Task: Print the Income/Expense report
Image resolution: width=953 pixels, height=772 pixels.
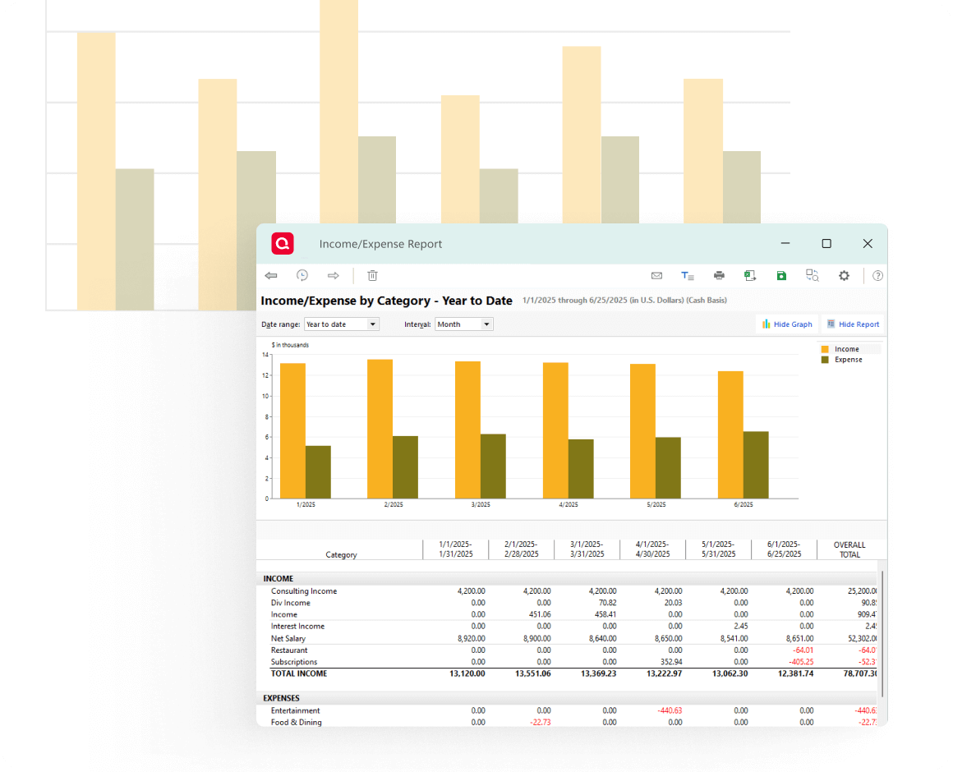Action: click(719, 275)
